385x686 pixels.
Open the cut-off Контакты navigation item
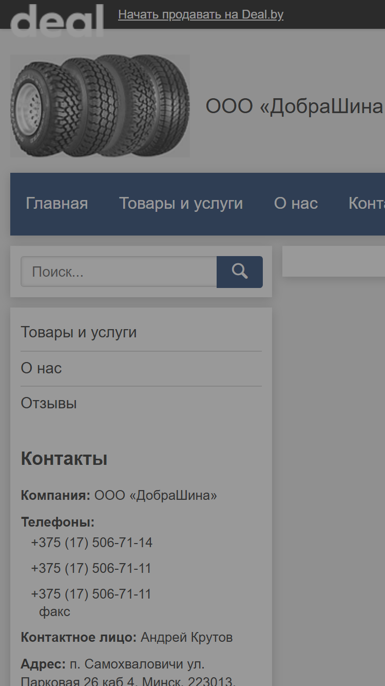tap(367, 204)
